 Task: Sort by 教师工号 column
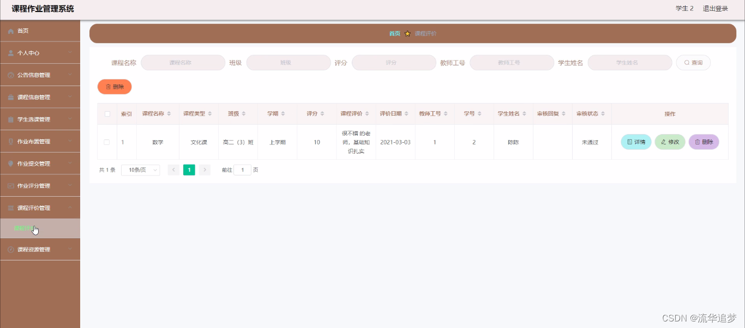tap(446, 114)
